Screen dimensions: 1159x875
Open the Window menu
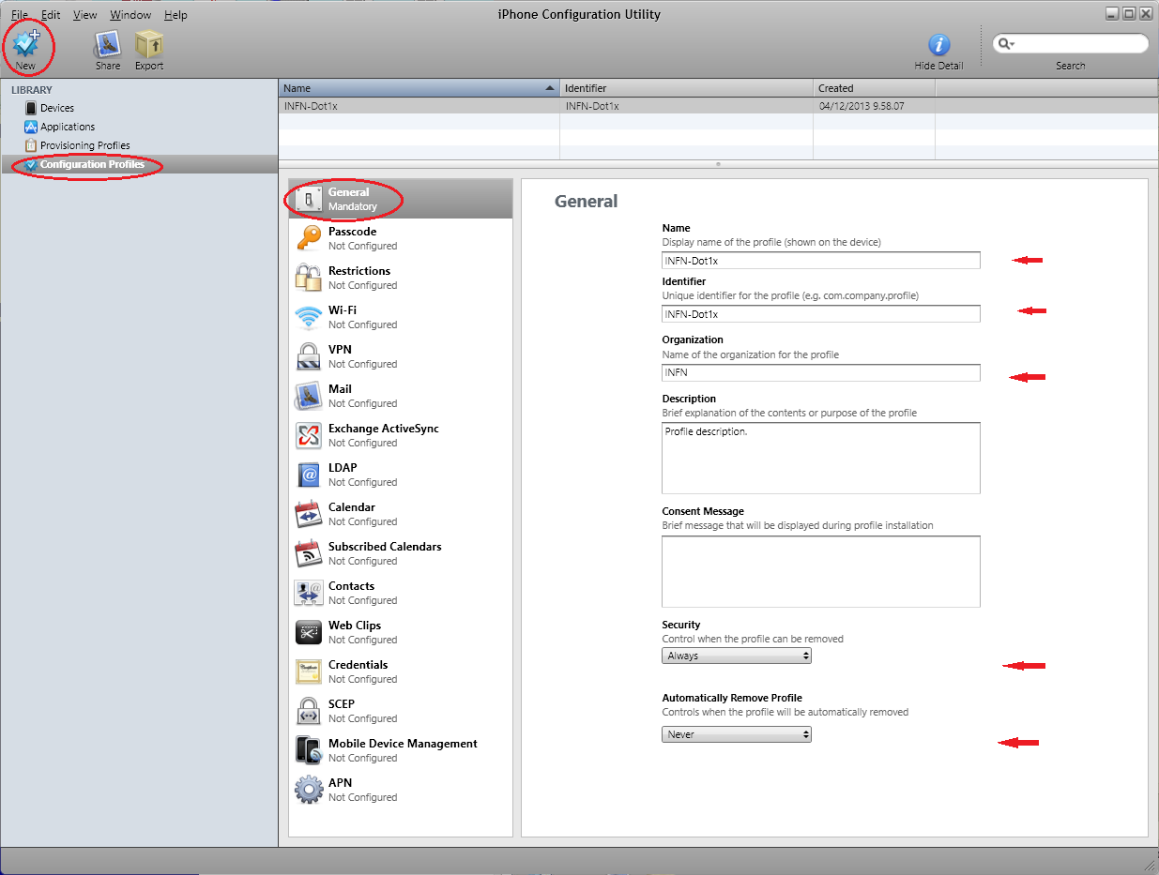click(x=130, y=15)
